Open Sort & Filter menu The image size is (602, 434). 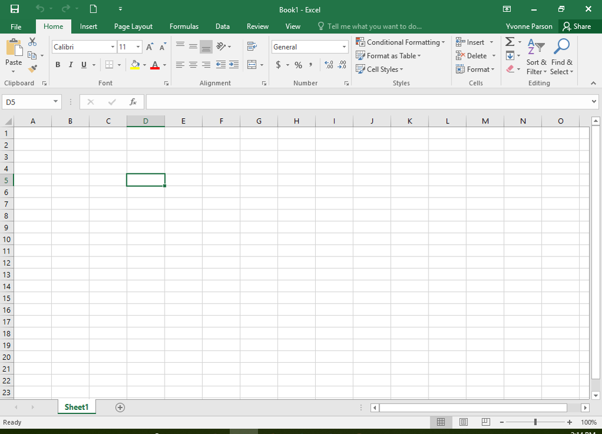(x=536, y=56)
